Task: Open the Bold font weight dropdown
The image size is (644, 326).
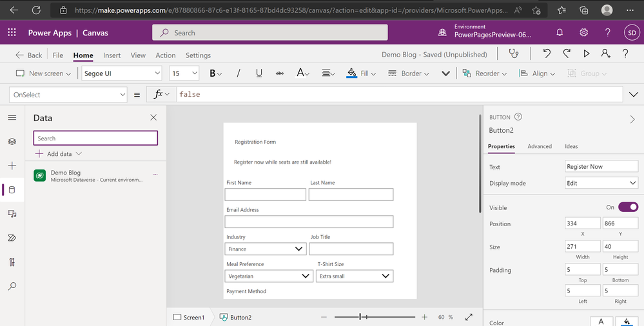Action: (215, 73)
